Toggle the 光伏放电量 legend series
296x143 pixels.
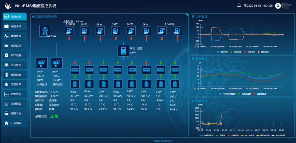pyautogui.click(x=247, y=135)
